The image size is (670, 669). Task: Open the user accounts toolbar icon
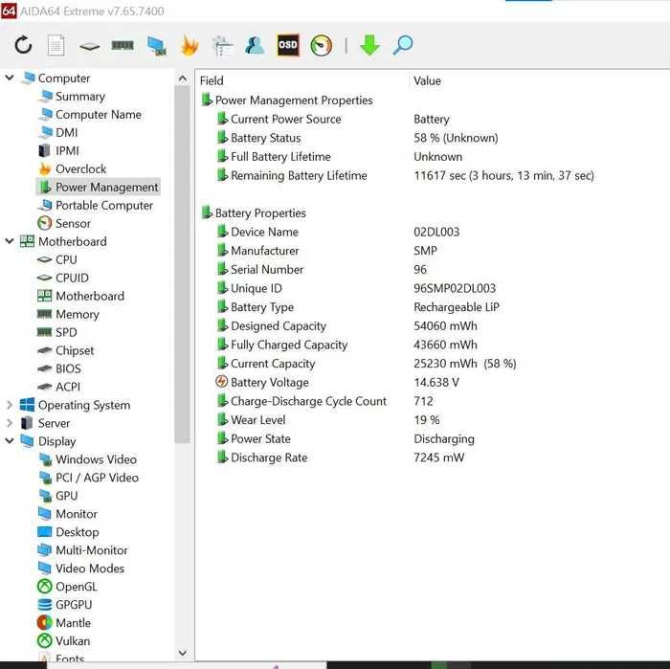(x=255, y=45)
